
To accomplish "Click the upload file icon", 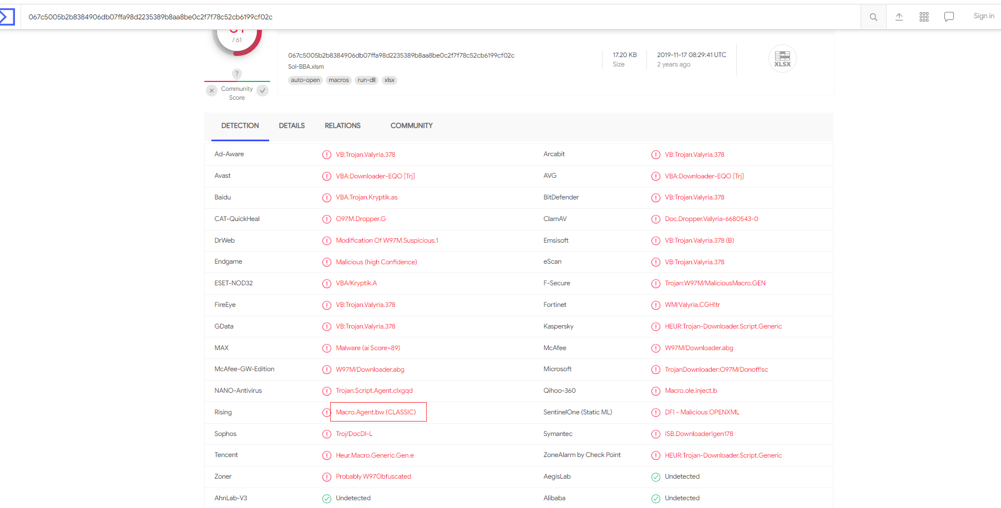I will pyautogui.click(x=899, y=17).
